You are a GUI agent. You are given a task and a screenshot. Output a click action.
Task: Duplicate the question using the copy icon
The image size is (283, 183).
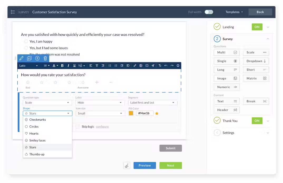pos(29,58)
